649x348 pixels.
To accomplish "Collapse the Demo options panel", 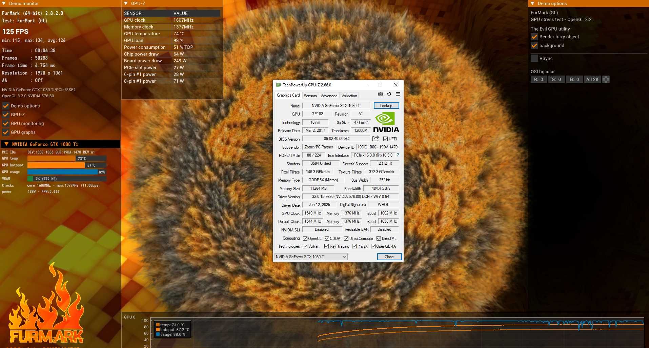I will (532, 3).
